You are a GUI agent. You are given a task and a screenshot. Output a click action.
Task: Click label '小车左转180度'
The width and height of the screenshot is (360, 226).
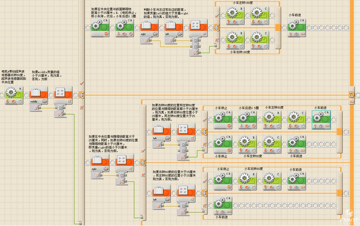243,3
